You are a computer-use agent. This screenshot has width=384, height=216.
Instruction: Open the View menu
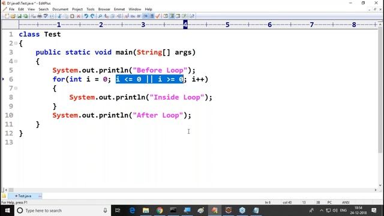(31, 10)
